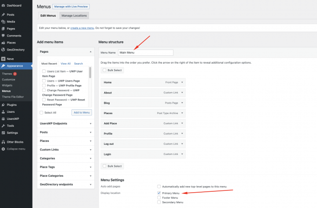Click the Add to Menu button
Viewport: 317px width, 208px height.
point(81,113)
